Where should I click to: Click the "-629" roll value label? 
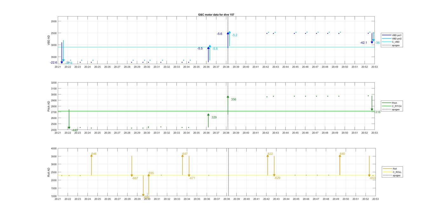[277, 178]
